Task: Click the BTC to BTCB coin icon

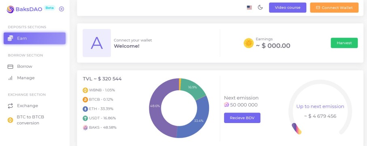Action: [x=10, y=120]
